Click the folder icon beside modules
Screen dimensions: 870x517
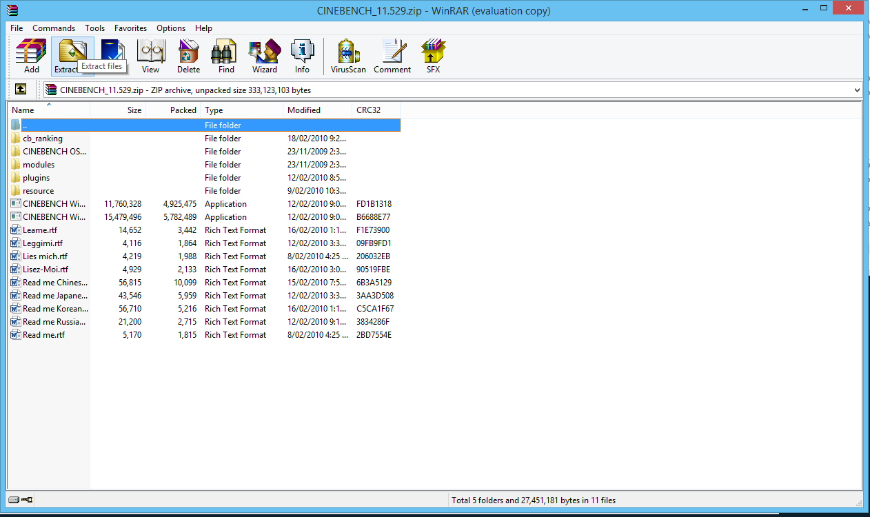[x=16, y=165]
